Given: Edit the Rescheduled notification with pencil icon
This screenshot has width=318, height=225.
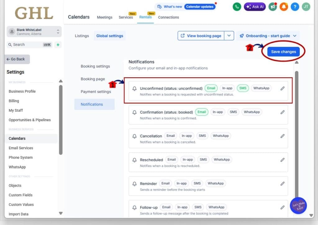Looking at the screenshot, I should coord(282,160).
